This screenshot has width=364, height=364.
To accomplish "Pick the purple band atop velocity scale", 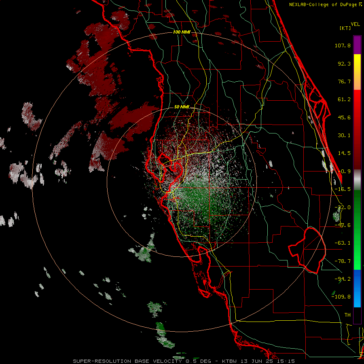I will (357, 45).
